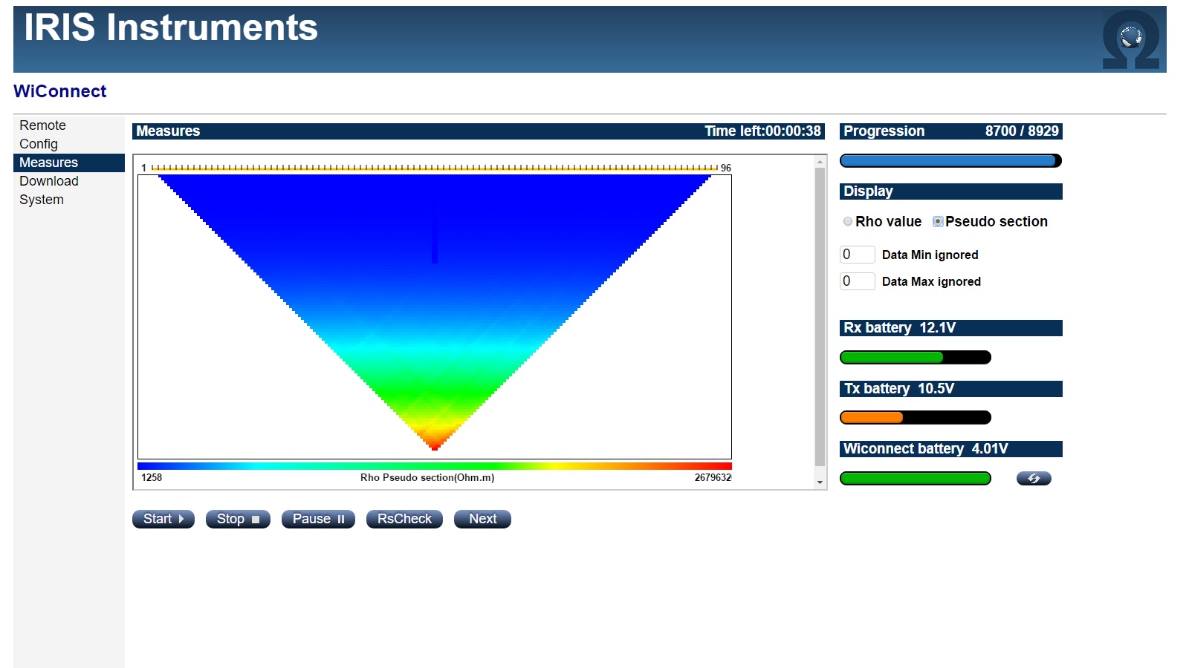Open the Download page
Viewport: 1189px width, 668px height.
[48, 180]
